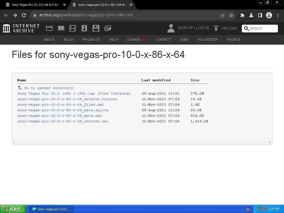Viewport: 284px width, 213px height.
Task: Click the padlock site info icon
Action: (x=35, y=15)
